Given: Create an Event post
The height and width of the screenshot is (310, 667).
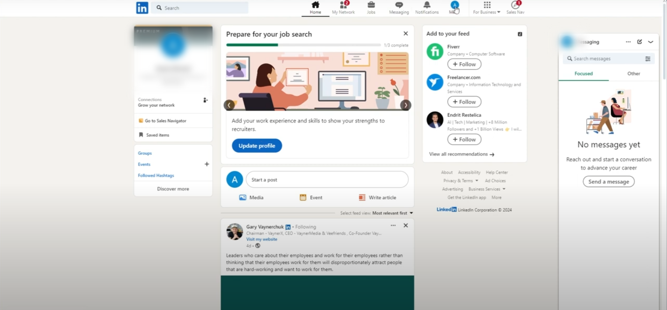Looking at the screenshot, I should point(311,197).
